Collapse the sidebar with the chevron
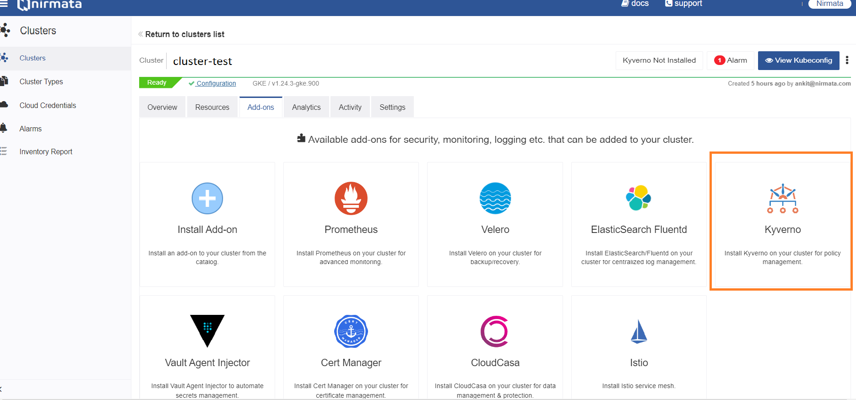Image resolution: width=856 pixels, height=400 pixels. (1, 389)
